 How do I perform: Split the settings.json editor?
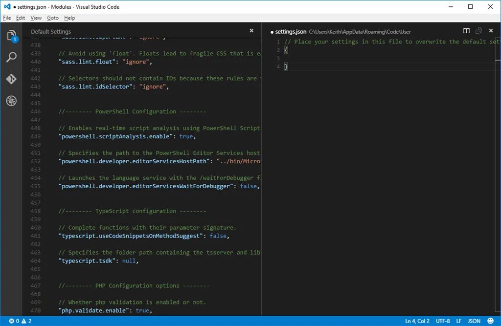[x=466, y=31]
